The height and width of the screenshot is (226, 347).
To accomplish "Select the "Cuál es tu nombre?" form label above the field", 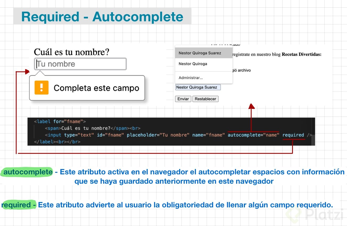I will pyautogui.click(x=72, y=52).
